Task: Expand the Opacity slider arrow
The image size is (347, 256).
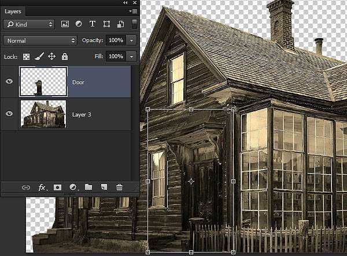Action: 132,40
